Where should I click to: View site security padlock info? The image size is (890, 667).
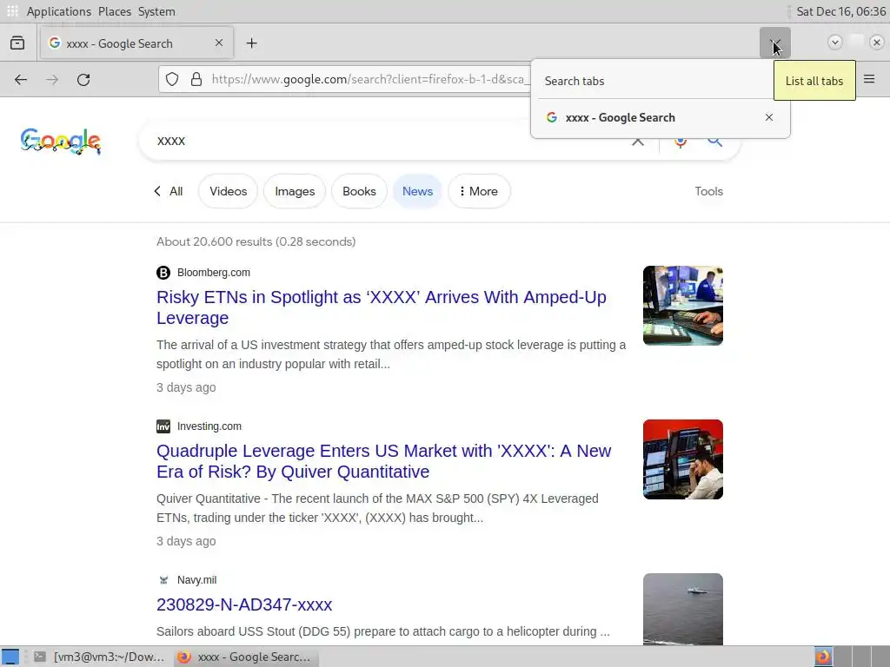(x=196, y=79)
